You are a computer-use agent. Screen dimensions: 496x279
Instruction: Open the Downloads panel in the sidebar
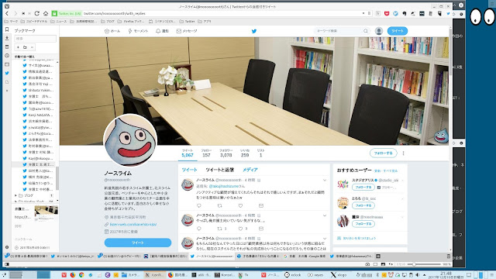click(x=7, y=38)
